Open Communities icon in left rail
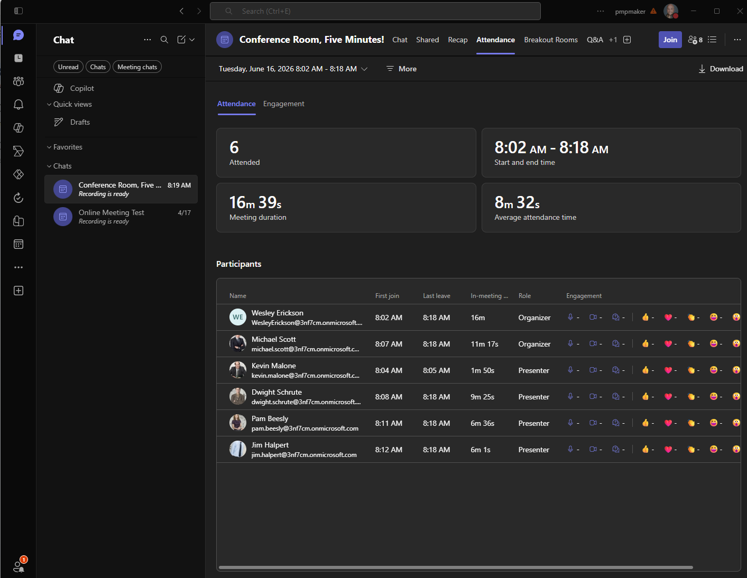The width and height of the screenshot is (747, 578). click(x=19, y=81)
